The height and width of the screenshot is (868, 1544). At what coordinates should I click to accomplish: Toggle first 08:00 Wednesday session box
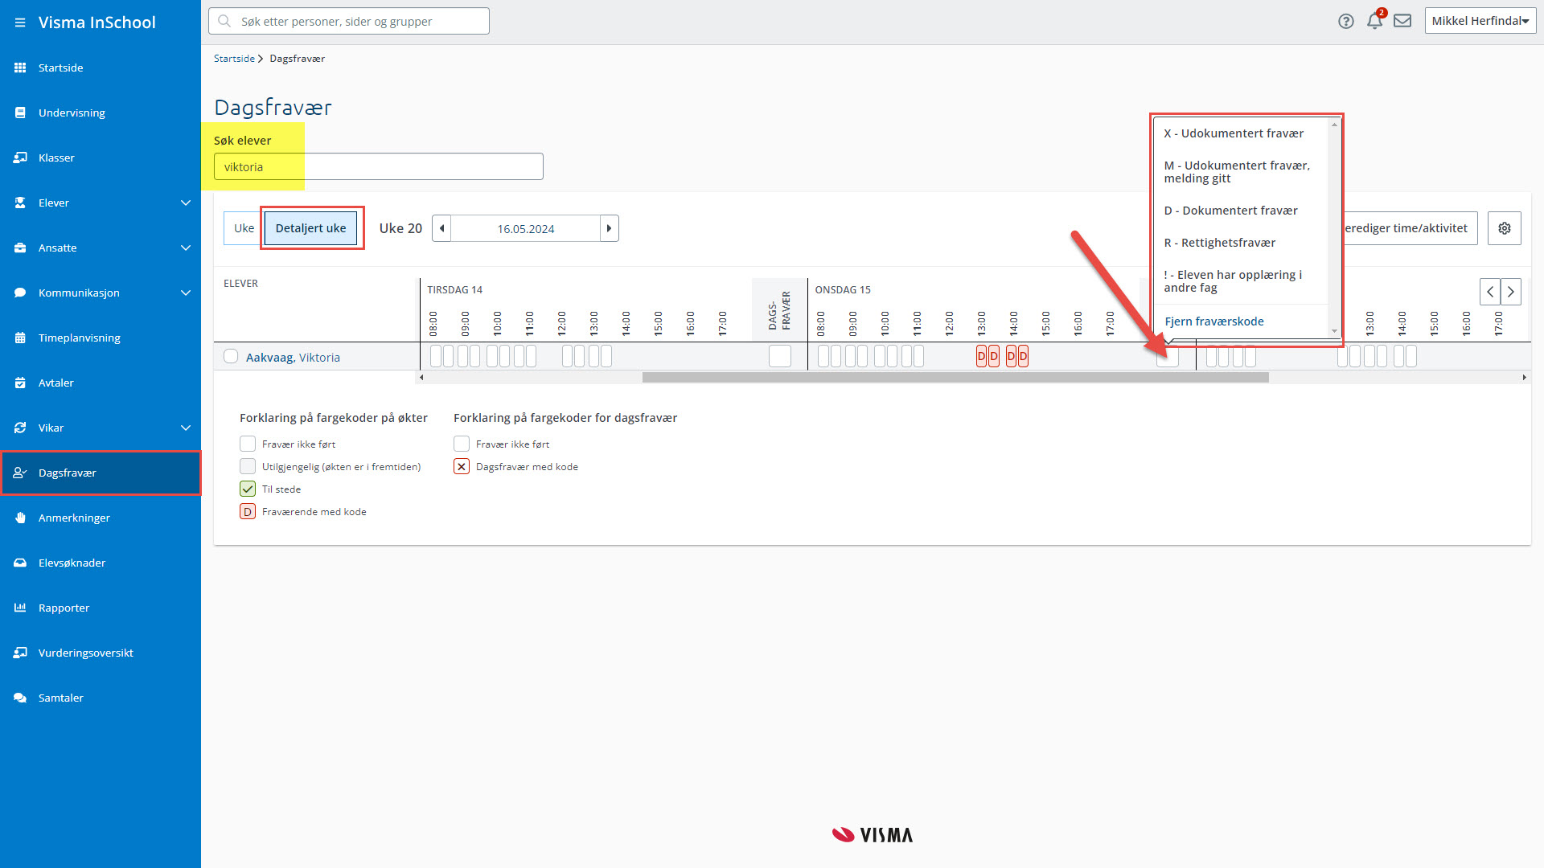click(x=823, y=356)
